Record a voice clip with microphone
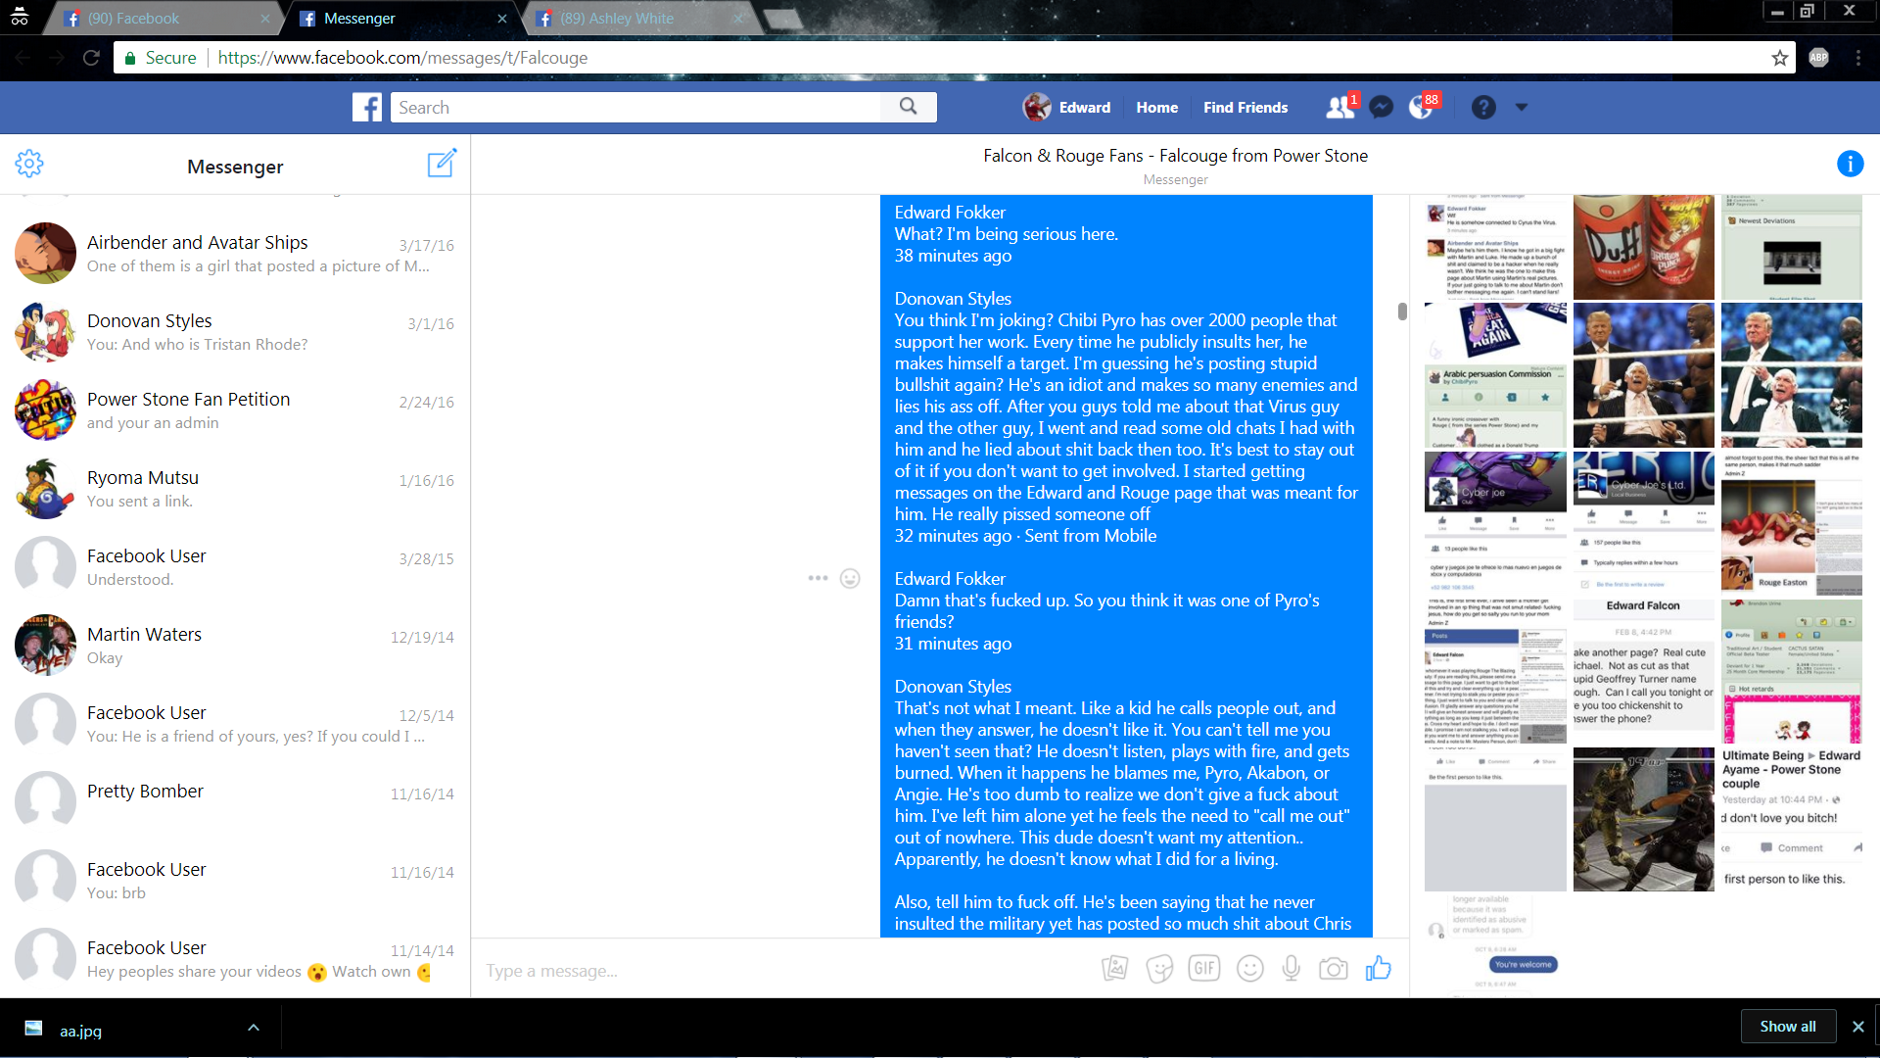Image resolution: width=1880 pixels, height=1058 pixels. point(1292,969)
